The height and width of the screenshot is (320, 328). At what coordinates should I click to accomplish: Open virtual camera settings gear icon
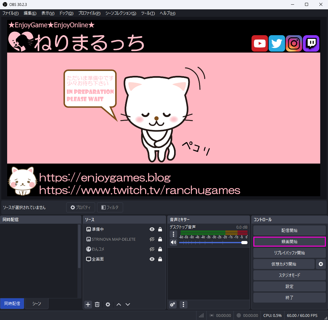(x=321, y=264)
